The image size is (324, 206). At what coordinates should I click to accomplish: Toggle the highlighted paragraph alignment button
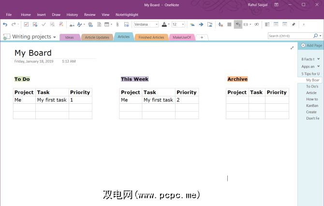[238, 24]
